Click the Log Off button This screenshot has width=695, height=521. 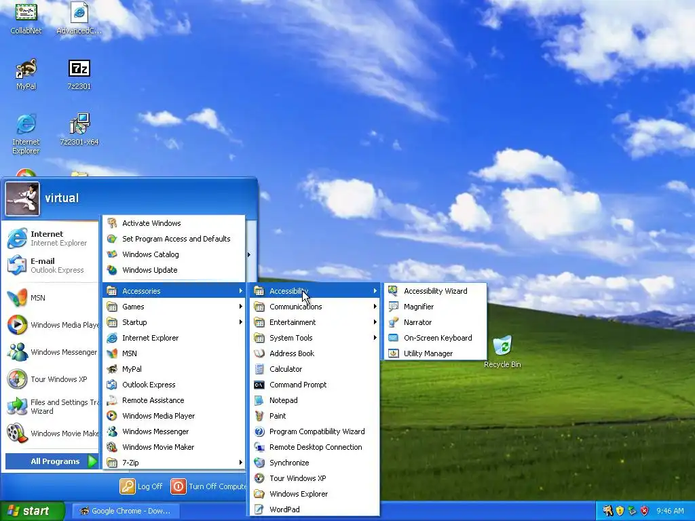tap(141, 486)
